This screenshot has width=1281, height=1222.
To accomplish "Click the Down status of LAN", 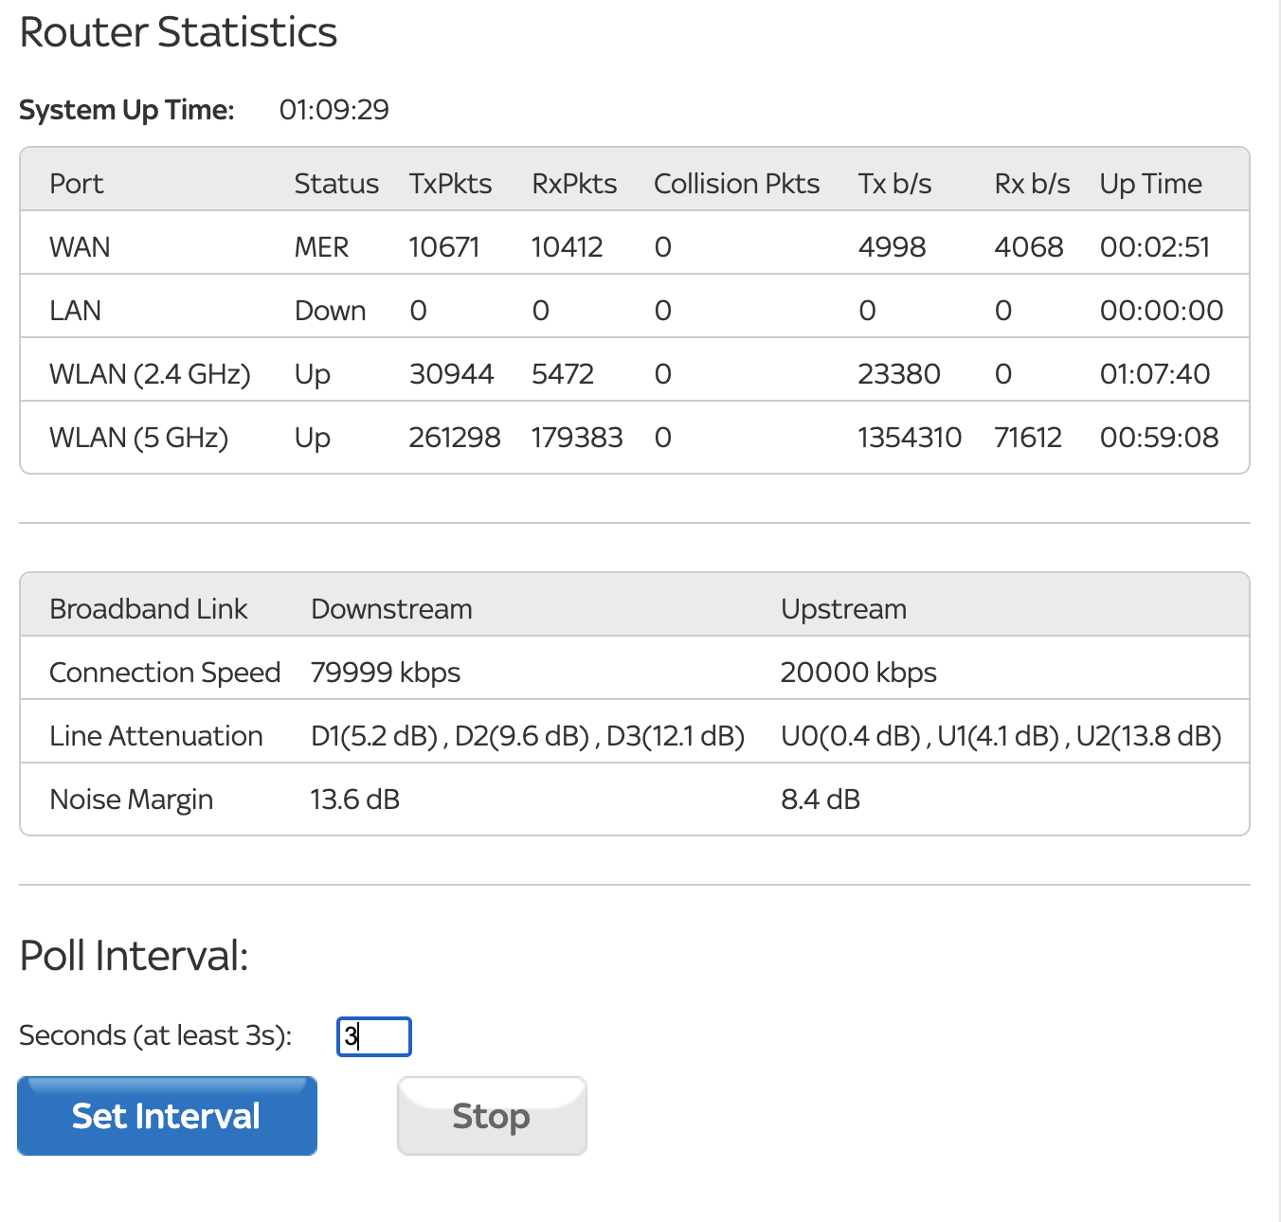I will [330, 311].
